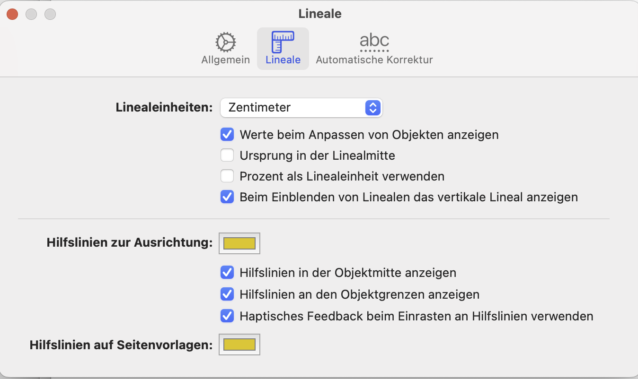Click the Linealeinheiten label
638x379 pixels.
coord(164,108)
